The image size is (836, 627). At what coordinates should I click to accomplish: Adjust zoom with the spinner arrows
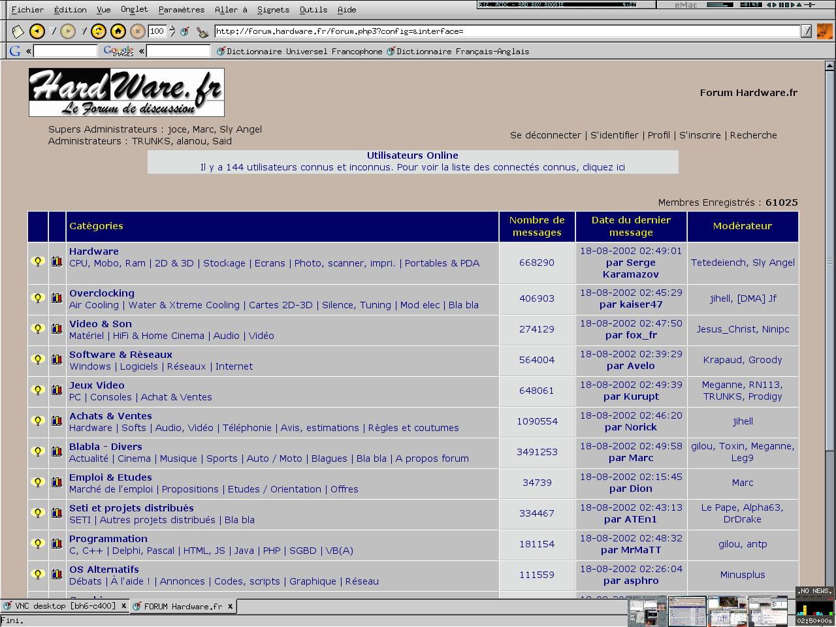click(172, 31)
